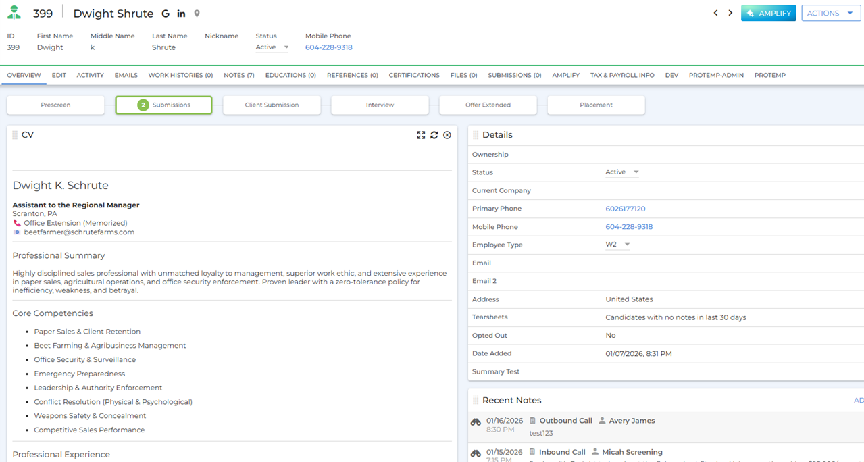Open the FILES (0) tab
The width and height of the screenshot is (864, 462).
point(464,75)
